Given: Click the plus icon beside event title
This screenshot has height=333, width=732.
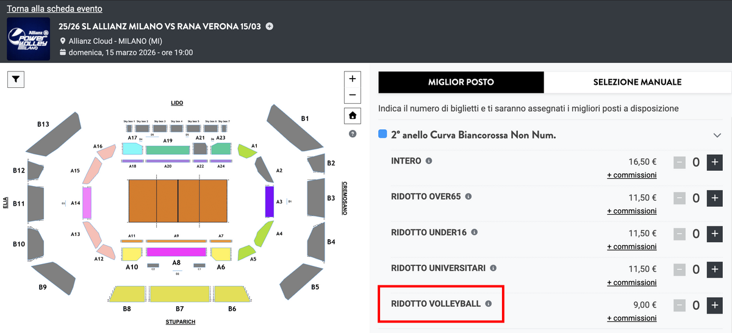Looking at the screenshot, I should tap(270, 26).
